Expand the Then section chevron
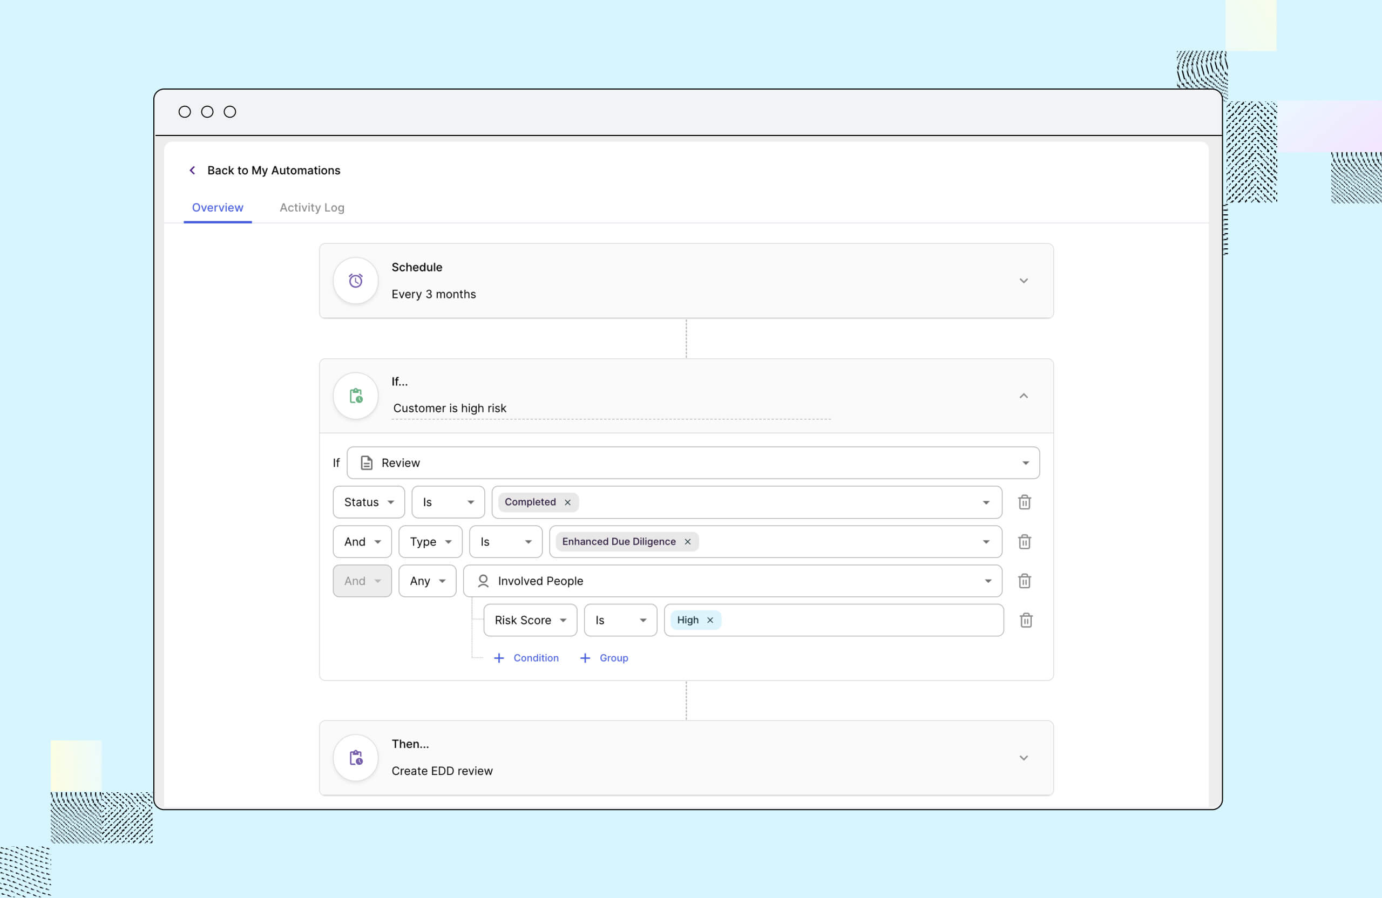The width and height of the screenshot is (1382, 898). (1024, 757)
